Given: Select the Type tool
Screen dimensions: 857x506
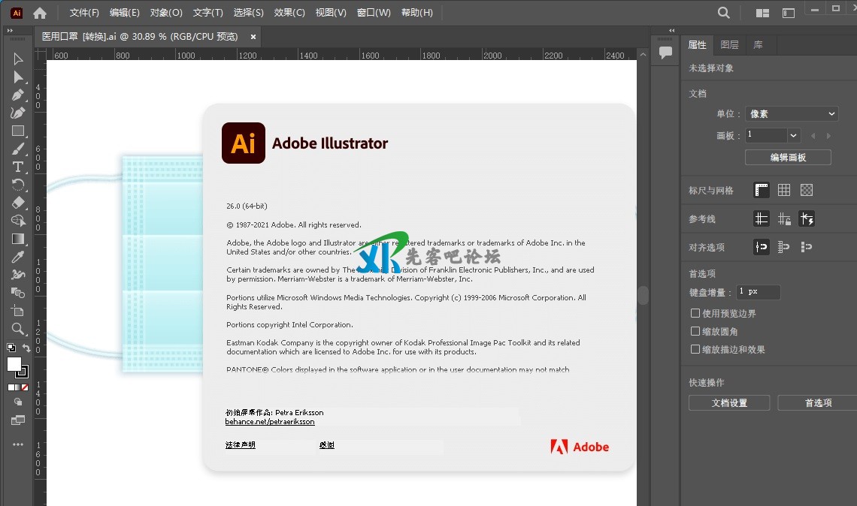Looking at the screenshot, I should pyautogui.click(x=18, y=167).
